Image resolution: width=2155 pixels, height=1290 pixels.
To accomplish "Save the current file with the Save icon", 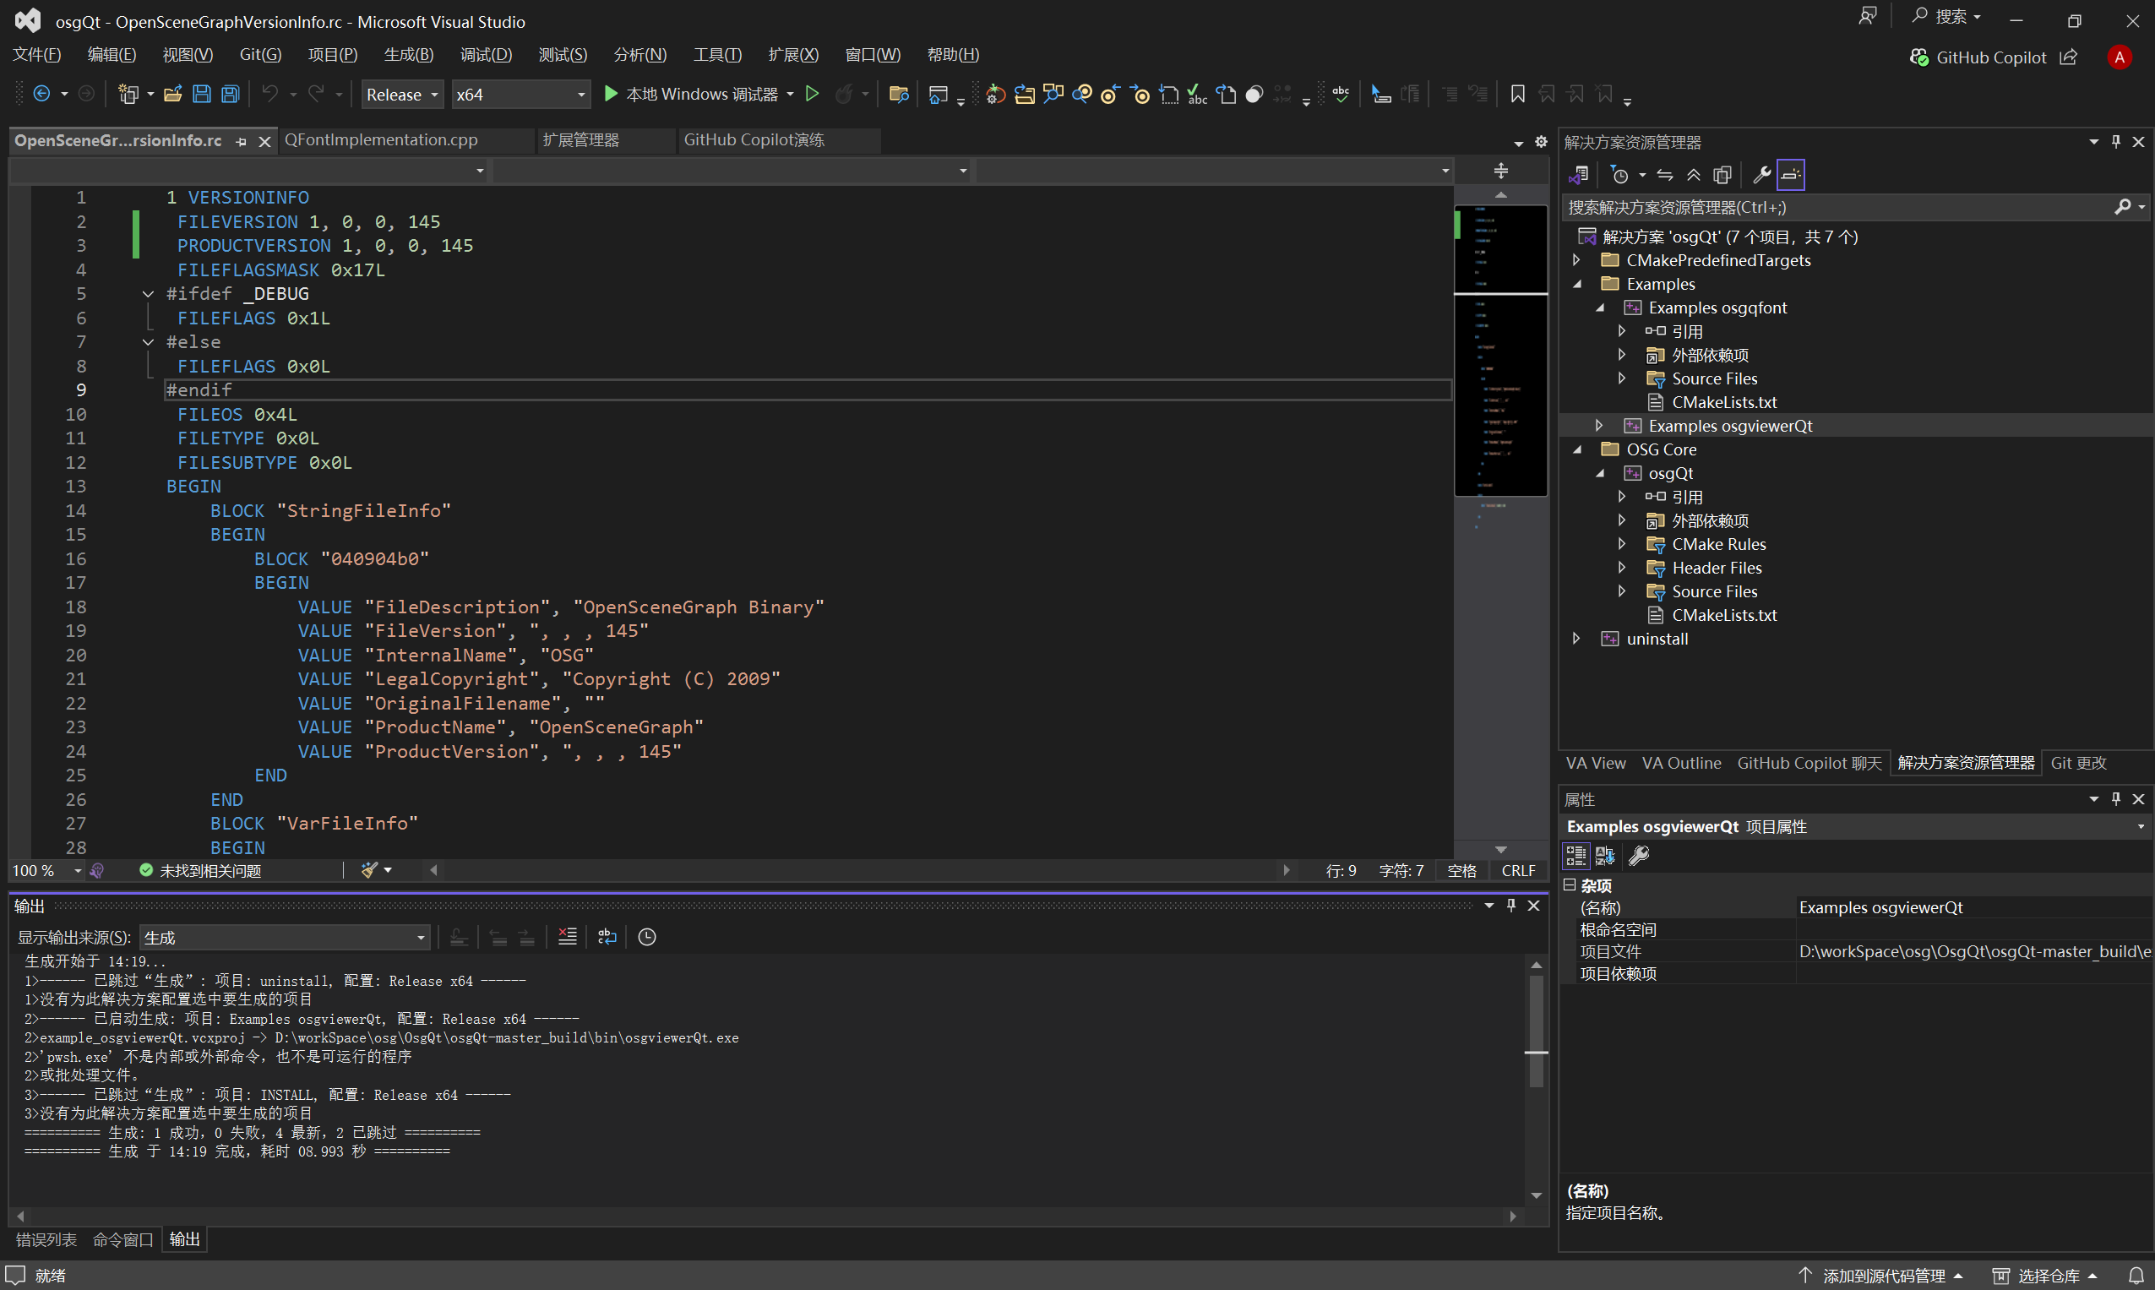I will click(201, 94).
